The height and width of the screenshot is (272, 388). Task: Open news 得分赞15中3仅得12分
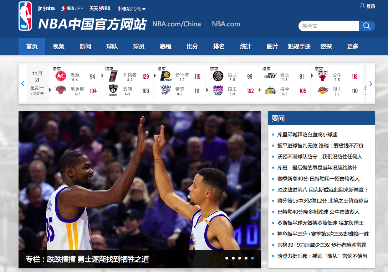pyautogui.click(x=323, y=201)
